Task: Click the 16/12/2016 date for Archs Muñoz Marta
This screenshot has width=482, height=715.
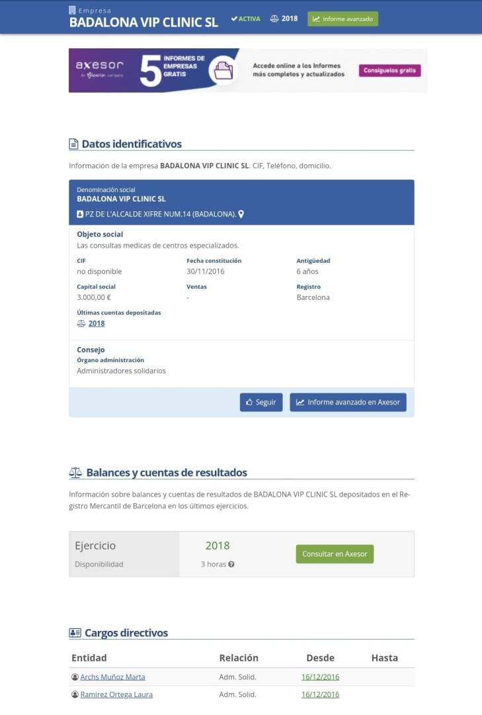Action: (x=320, y=677)
